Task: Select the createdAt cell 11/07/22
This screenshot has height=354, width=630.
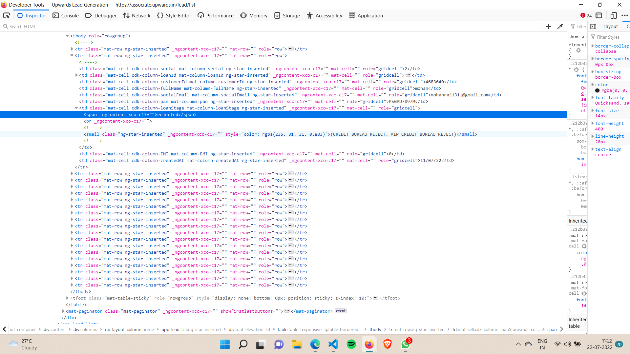Action: coord(283,160)
